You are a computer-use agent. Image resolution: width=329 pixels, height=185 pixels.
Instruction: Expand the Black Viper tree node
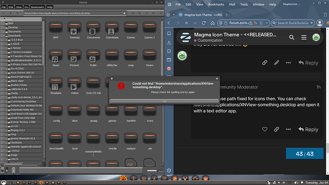pos(6,81)
